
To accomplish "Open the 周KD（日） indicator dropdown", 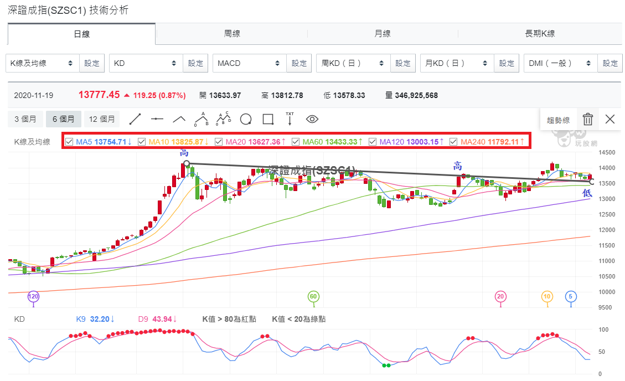I will [353, 63].
